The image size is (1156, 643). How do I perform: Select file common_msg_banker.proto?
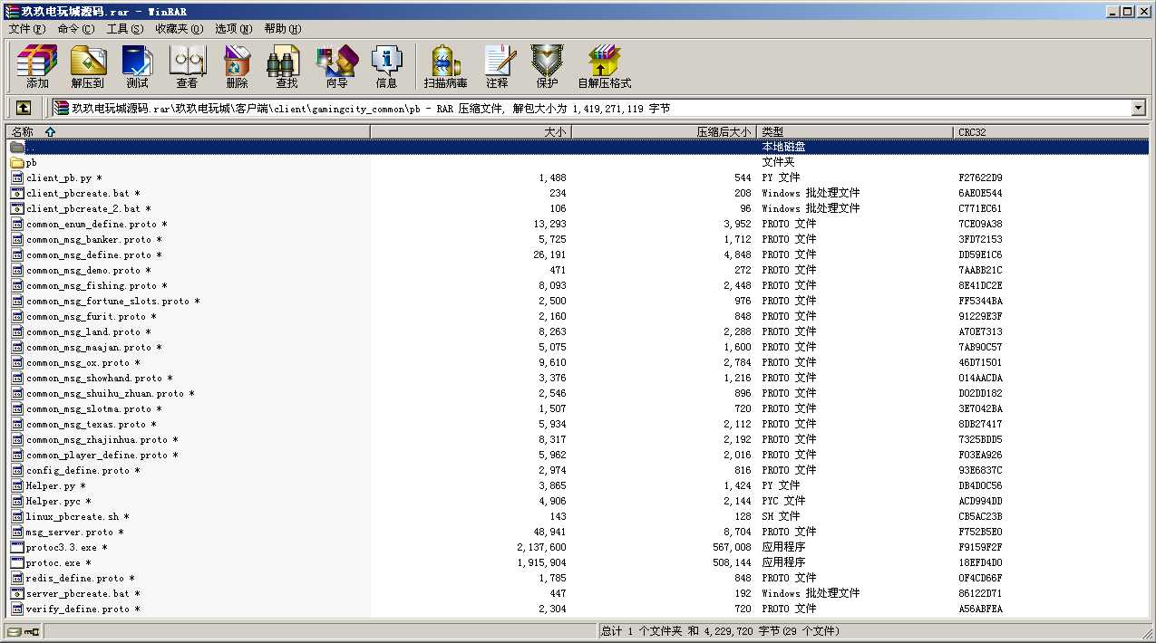tap(93, 240)
